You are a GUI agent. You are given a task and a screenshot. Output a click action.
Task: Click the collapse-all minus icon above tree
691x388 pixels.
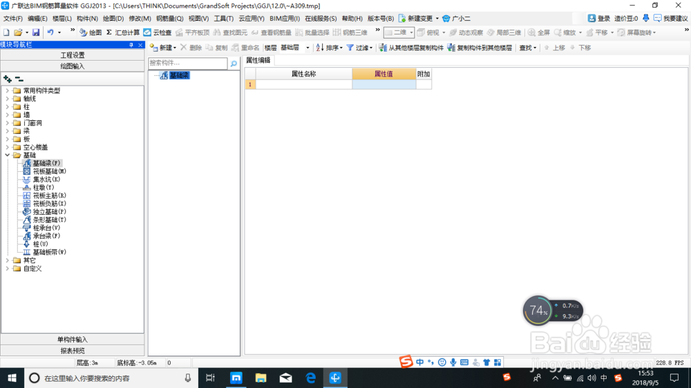click(19, 79)
